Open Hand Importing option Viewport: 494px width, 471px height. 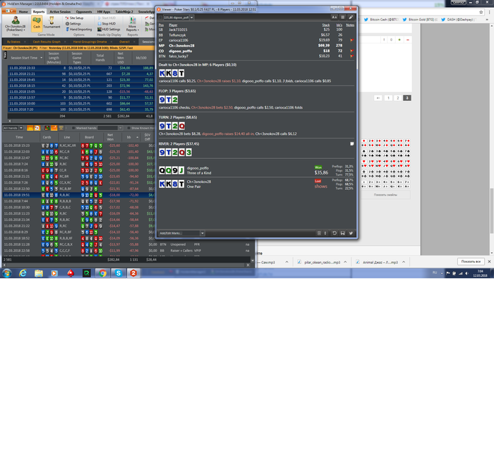[79, 30]
